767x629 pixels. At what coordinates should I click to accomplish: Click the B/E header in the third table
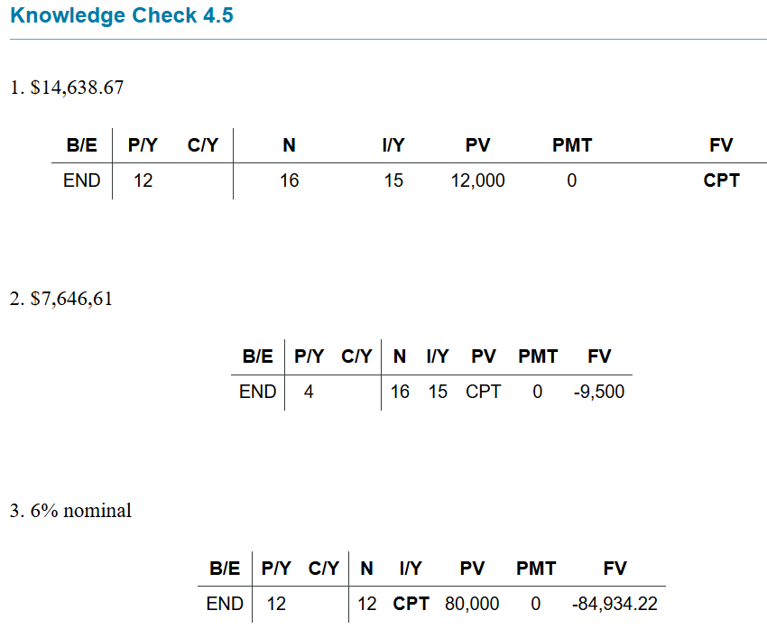[225, 569]
